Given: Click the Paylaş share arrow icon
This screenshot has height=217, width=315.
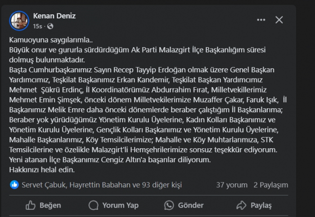Looking at the screenshot, I should (x=242, y=205).
